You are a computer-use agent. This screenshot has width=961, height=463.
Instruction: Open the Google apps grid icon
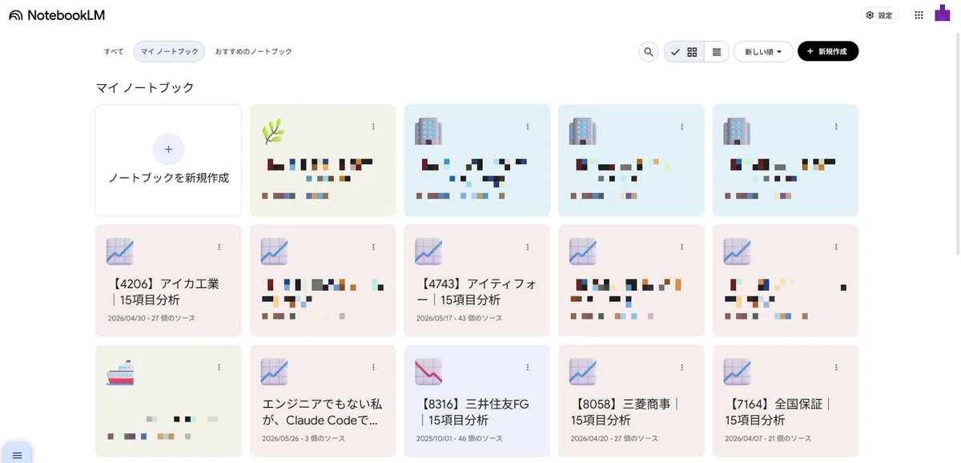coord(919,15)
